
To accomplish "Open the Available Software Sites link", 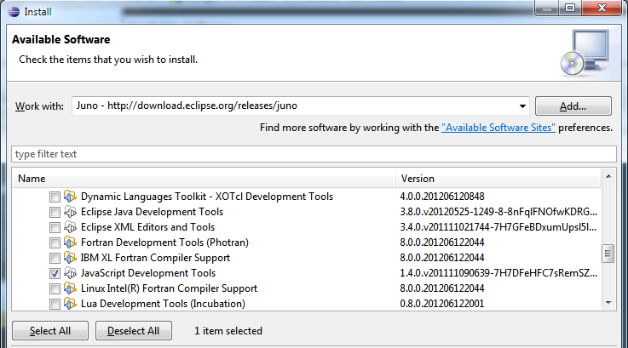I will point(498,128).
